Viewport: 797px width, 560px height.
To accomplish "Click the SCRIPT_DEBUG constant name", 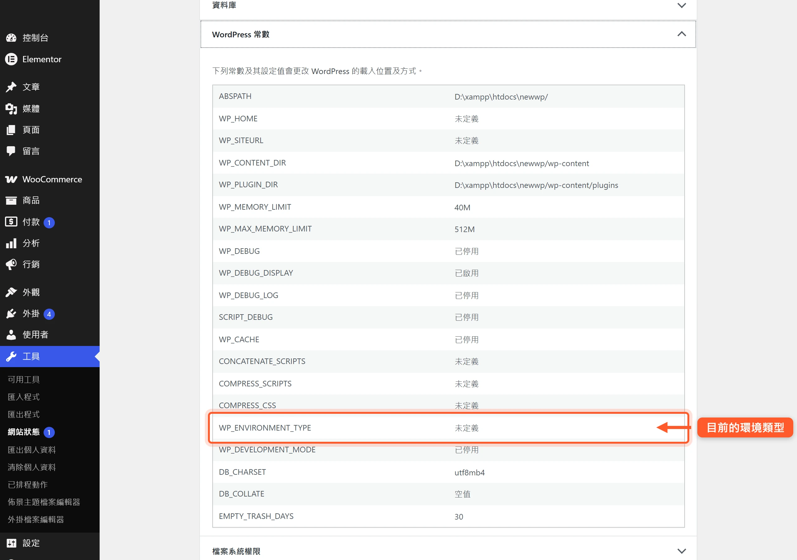I will click(x=246, y=317).
